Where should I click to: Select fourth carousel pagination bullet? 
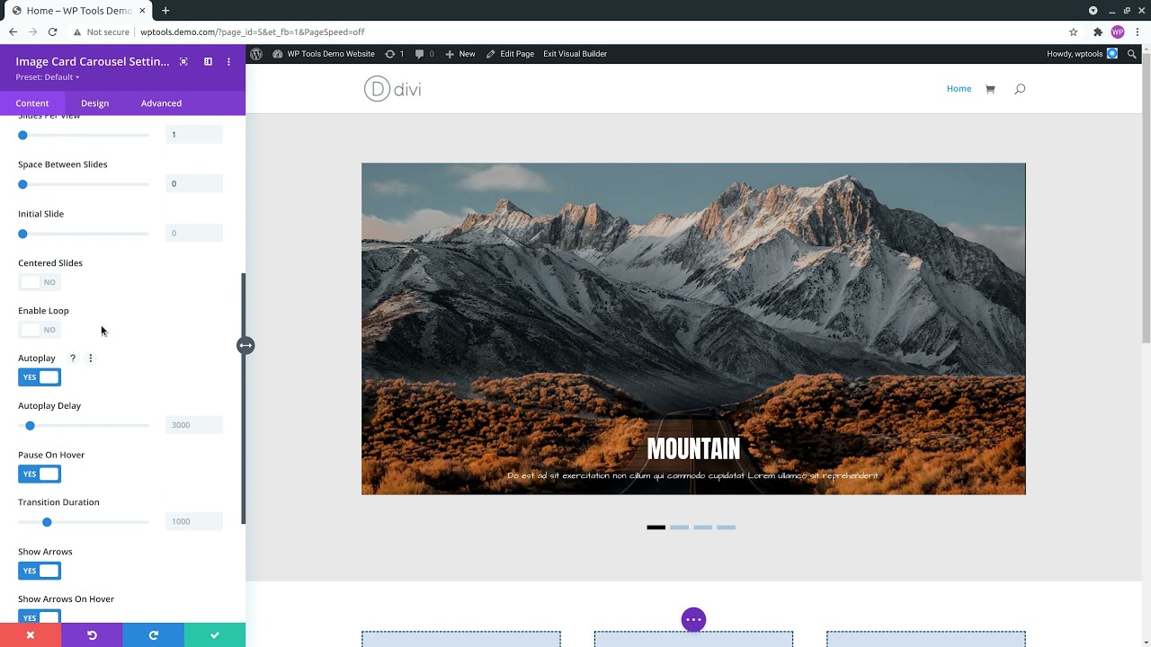[727, 527]
